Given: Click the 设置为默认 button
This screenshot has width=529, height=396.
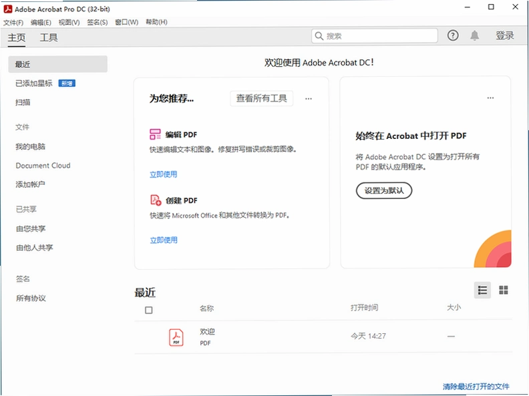Looking at the screenshot, I should click(384, 190).
